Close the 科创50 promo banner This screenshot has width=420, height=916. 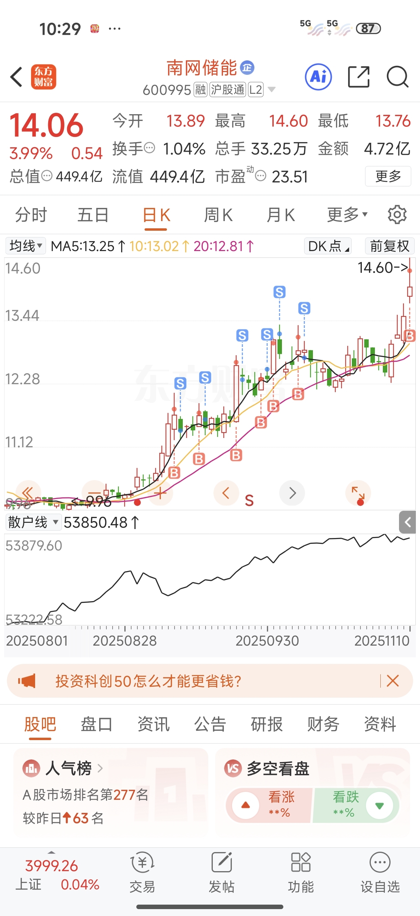(x=393, y=681)
